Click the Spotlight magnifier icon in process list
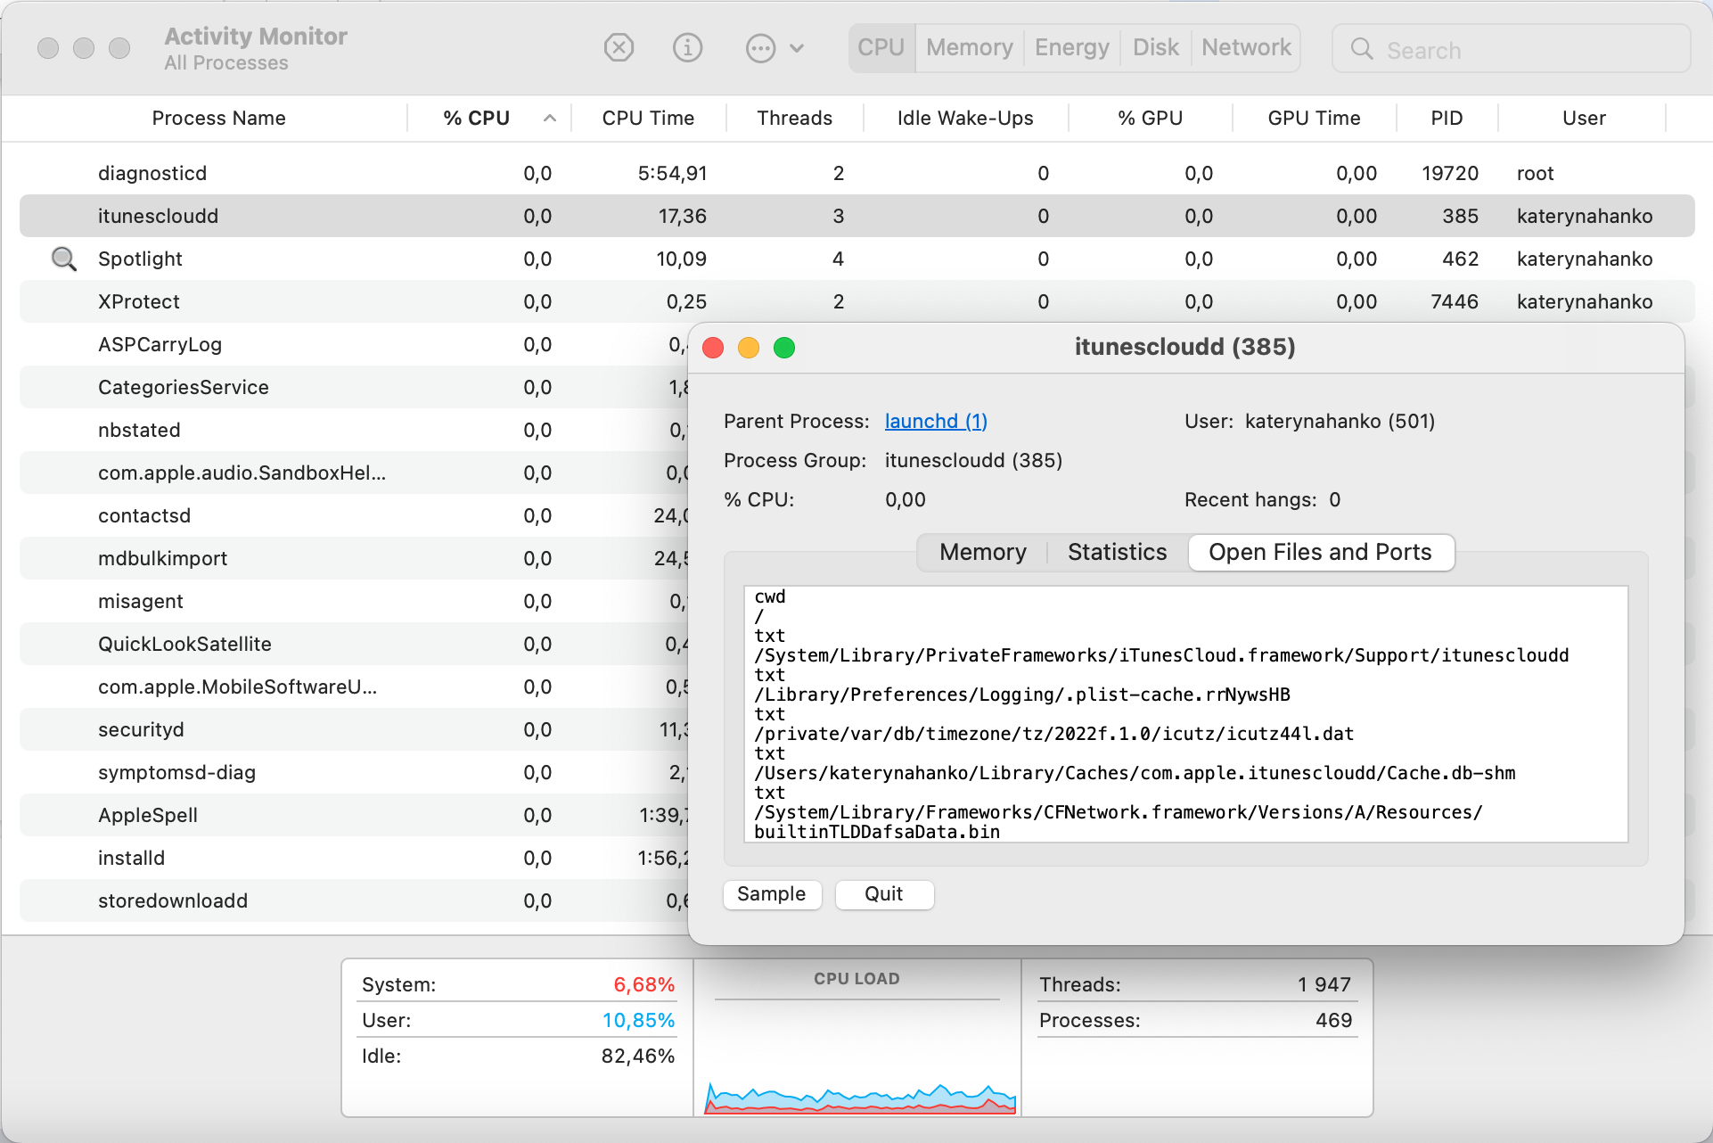This screenshot has height=1143, width=1713. (63, 259)
